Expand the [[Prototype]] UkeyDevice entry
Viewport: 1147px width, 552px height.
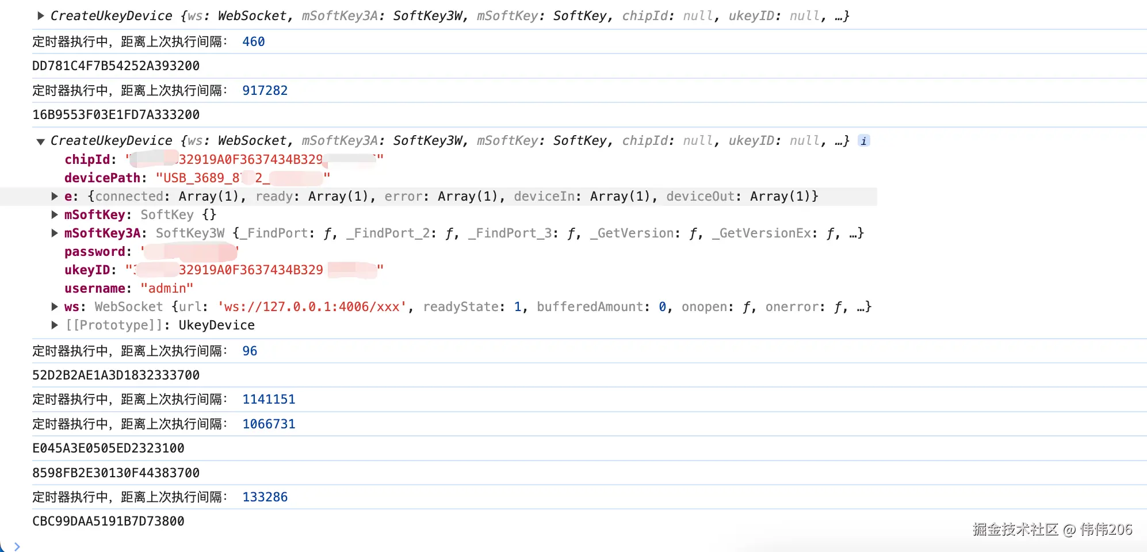point(55,325)
